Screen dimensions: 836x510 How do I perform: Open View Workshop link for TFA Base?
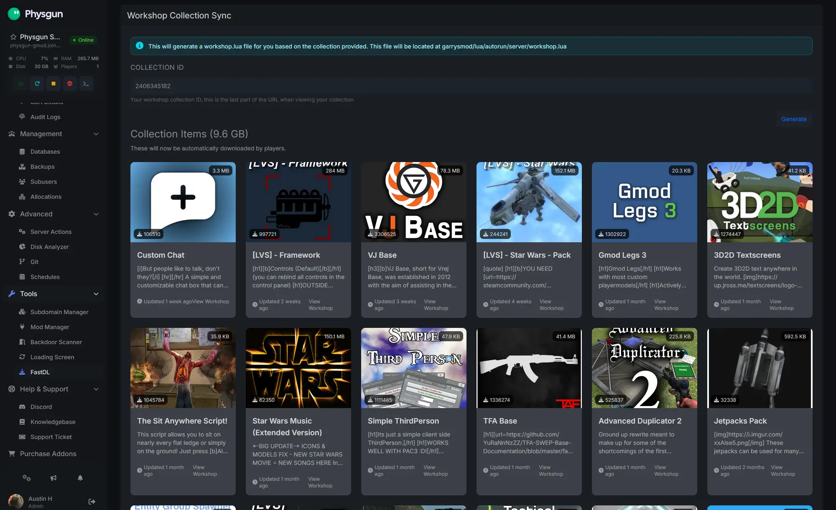(x=551, y=471)
